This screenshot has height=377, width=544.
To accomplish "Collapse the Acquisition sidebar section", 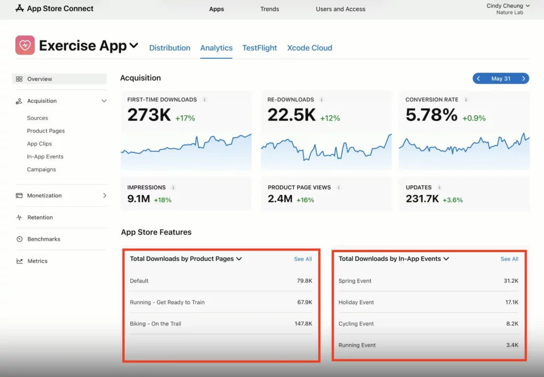I will [104, 101].
